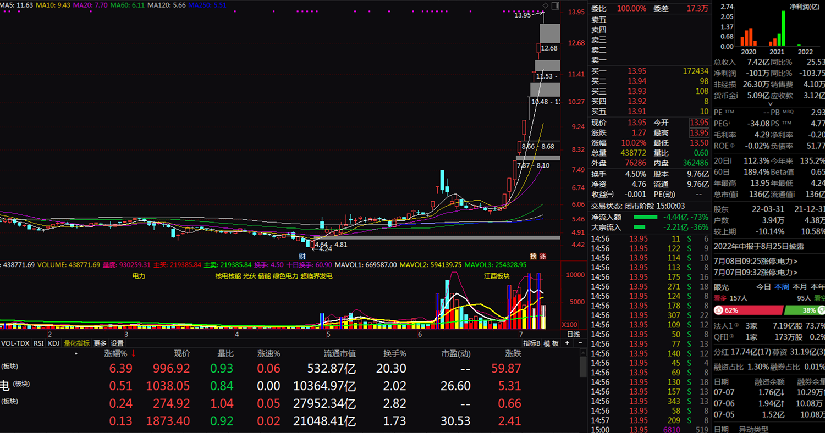The height and width of the screenshot is (433, 825).
Task: Click the red sort arrow next to 涨幅%
Action: coord(133,353)
